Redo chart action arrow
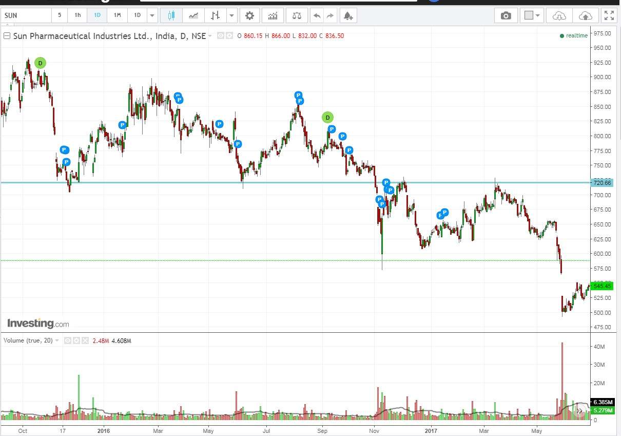The width and height of the screenshot is (621, 436). pyautogui.click(x=330, y=15)
